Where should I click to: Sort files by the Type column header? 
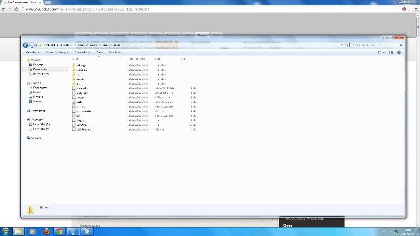coord(157,59)
